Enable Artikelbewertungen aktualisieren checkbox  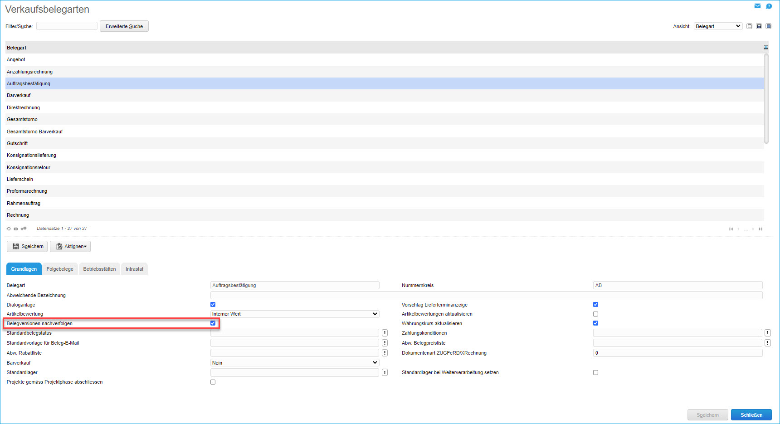[x=595, y=314]
